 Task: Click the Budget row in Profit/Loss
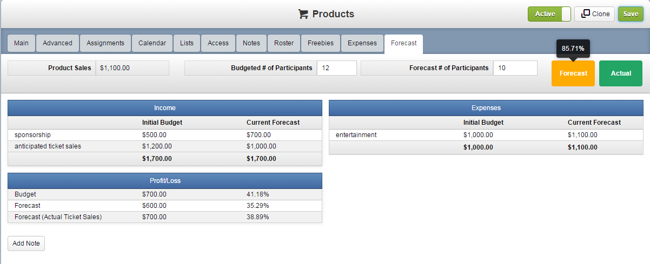tap(165, 194)
